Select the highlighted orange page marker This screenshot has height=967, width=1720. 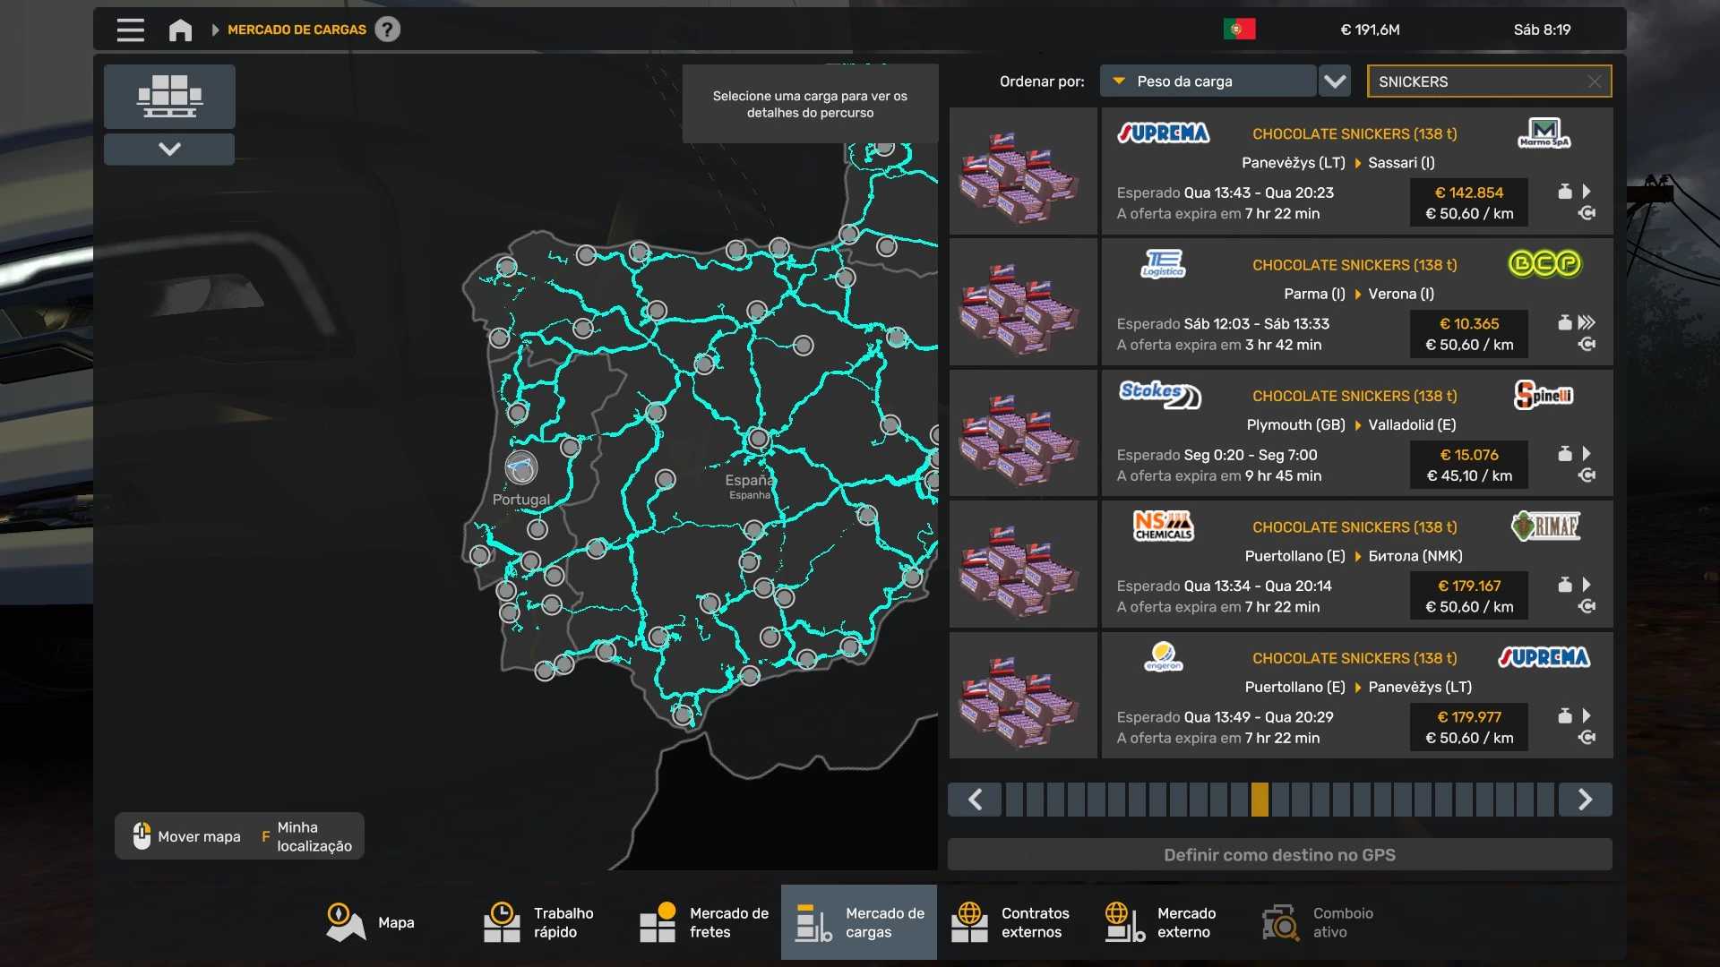(x=1260, y=800)
